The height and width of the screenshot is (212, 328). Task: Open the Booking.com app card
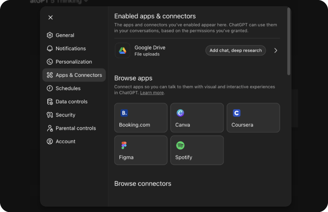tap(141, 118)
